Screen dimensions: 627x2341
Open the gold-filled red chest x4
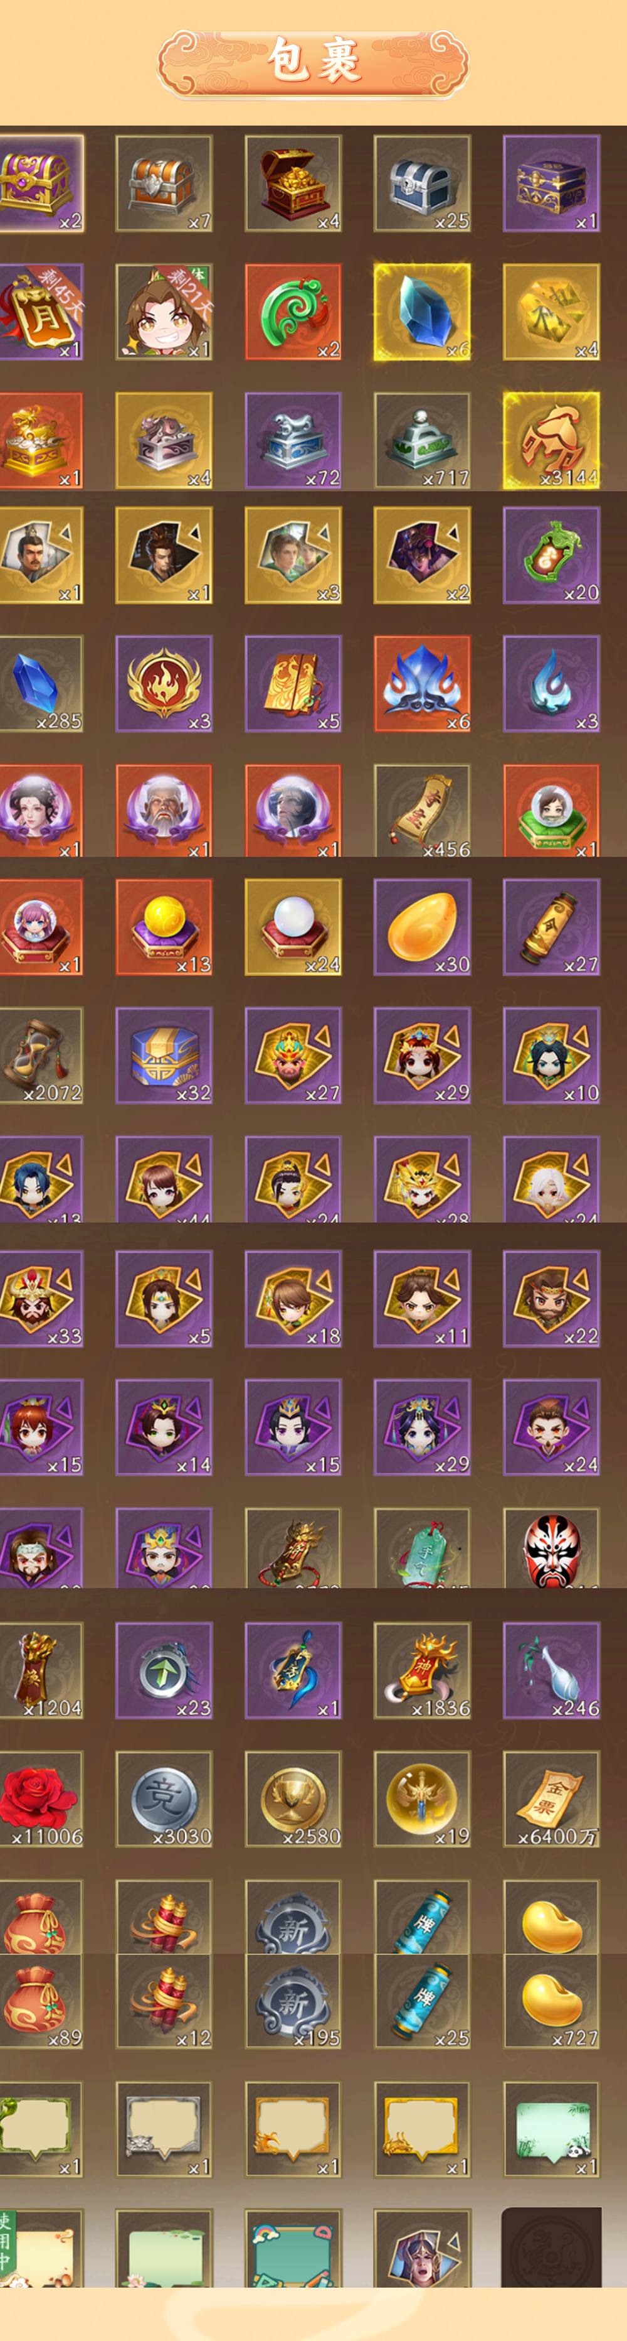[293, 183]
